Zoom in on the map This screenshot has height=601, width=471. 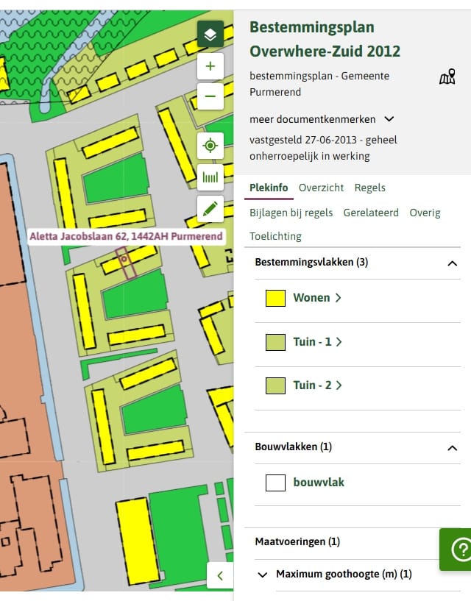[210, 67]
